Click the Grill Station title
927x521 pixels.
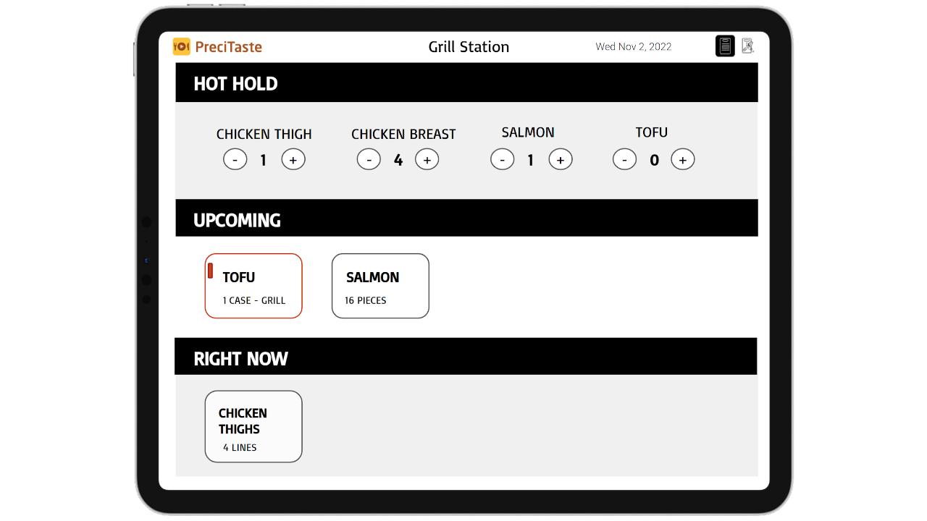click(x=469, y=47)
